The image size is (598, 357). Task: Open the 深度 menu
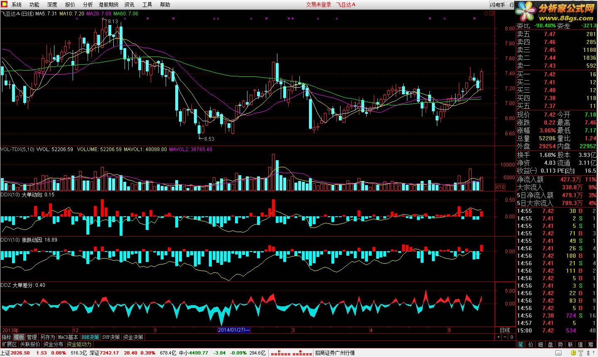52,5
